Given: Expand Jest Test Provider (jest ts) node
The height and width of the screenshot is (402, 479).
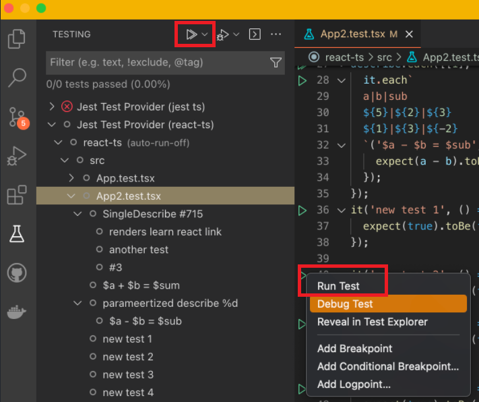Looking at the screenshot, I should 52,107.
